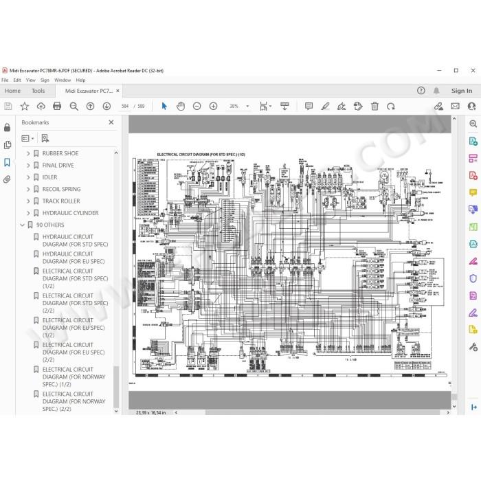The height and width of the screenshot is (481, 481).
Task: Open the security lock panel icon
Action: click(x=7, y=127)
